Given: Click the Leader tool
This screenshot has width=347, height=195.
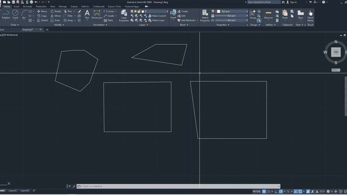Looking at the screenshot, I should [x=109, y=16].
